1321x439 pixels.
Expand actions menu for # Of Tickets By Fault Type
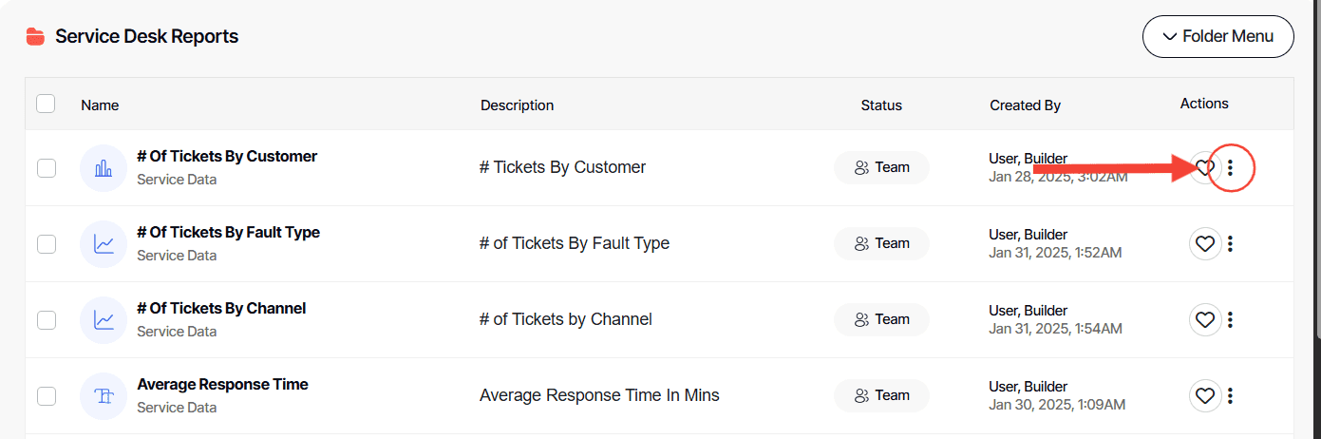(1230, 244)
